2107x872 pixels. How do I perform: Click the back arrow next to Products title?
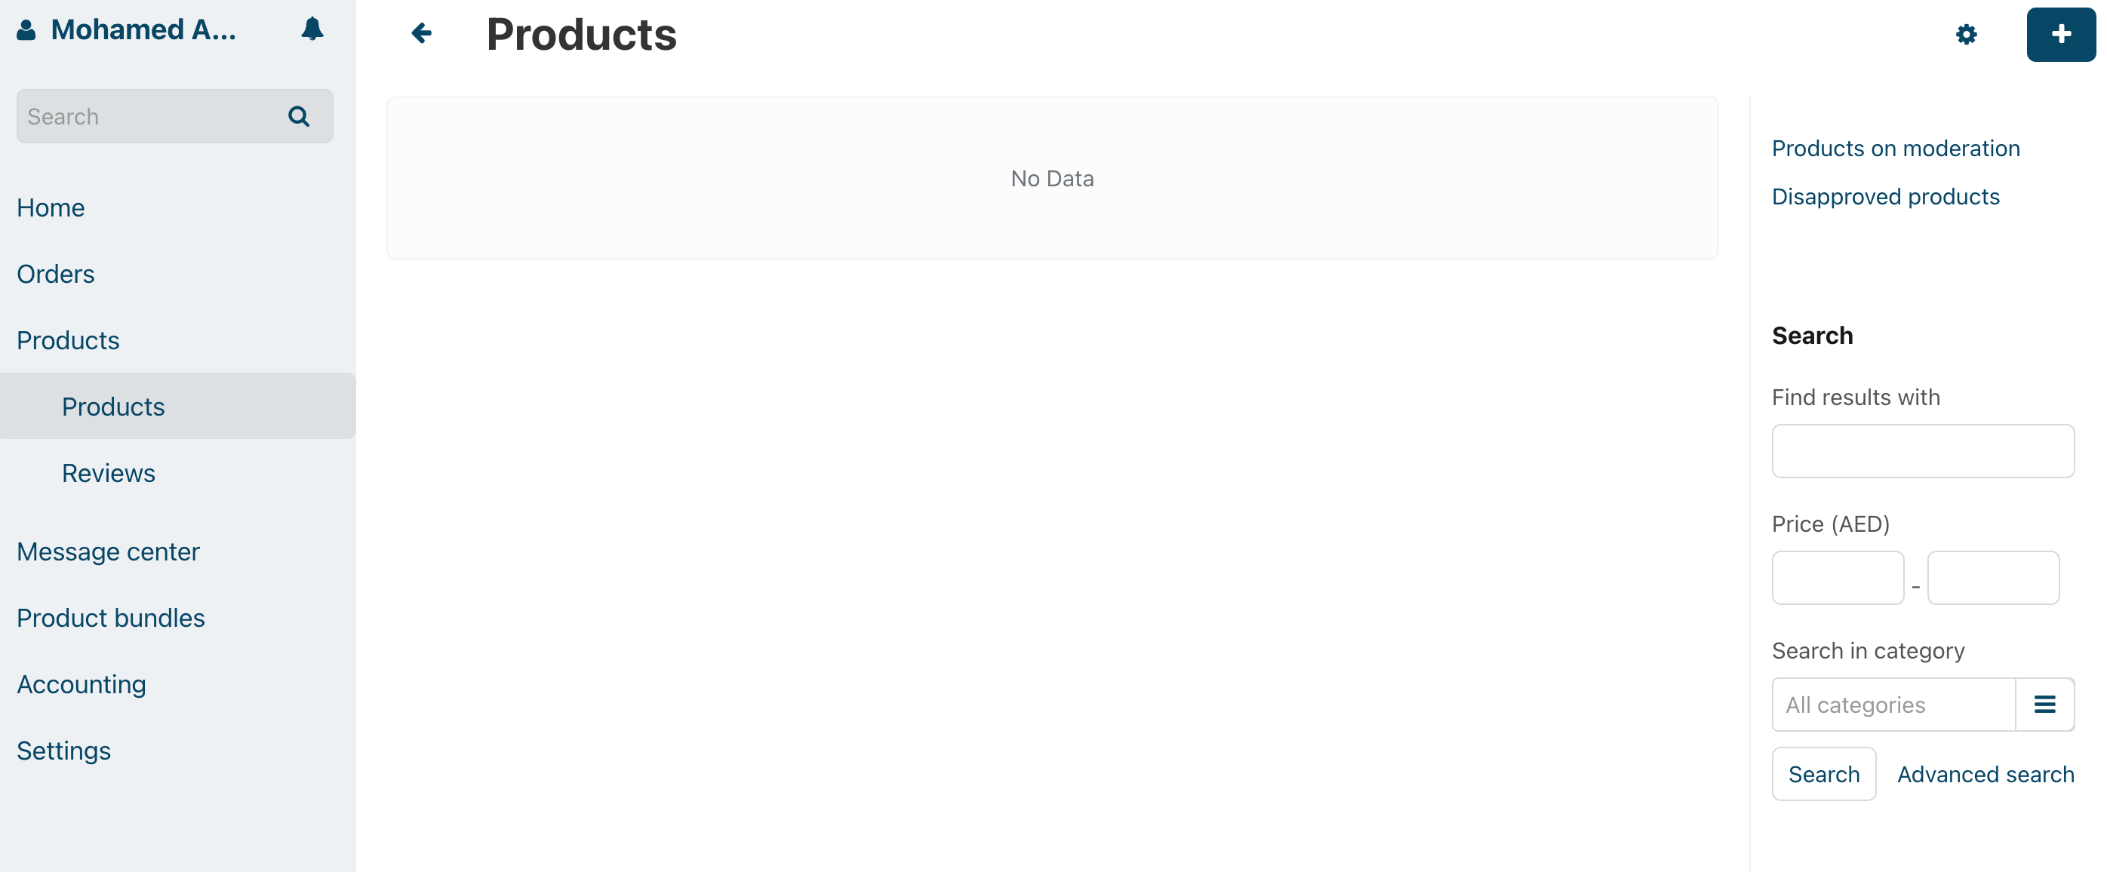click(x=421, y=33)
